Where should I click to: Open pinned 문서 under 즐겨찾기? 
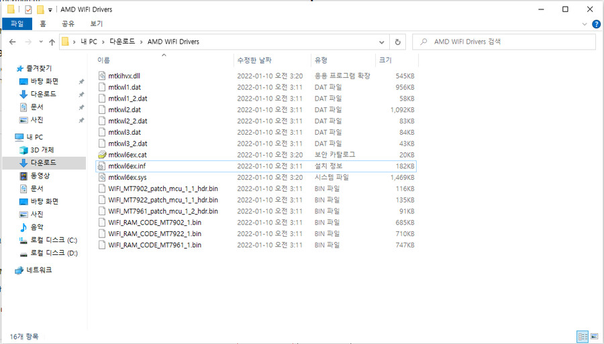point(37,107)
